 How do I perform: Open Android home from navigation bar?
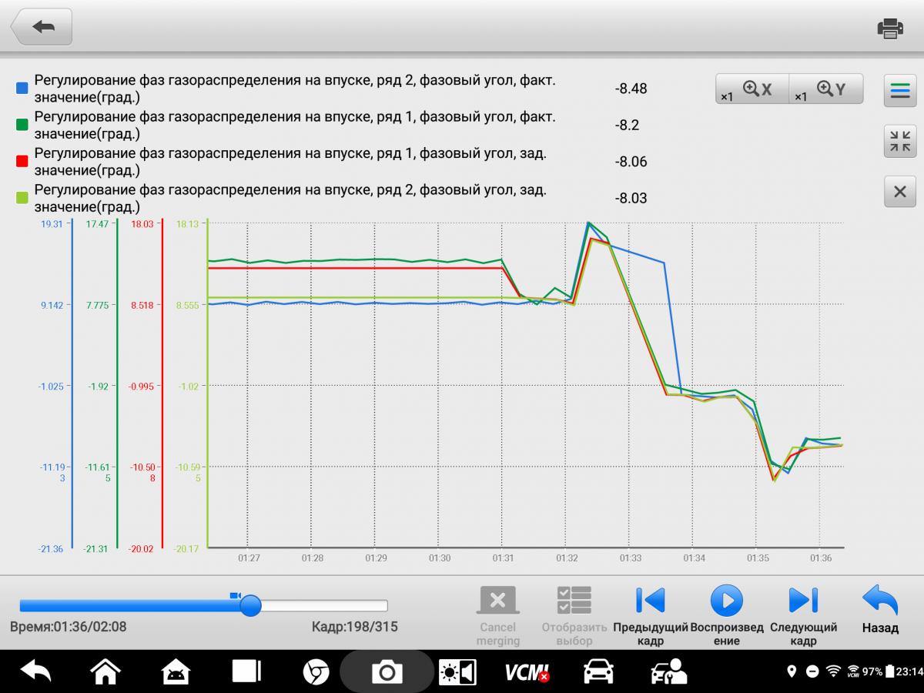click(x=105, y=671)
